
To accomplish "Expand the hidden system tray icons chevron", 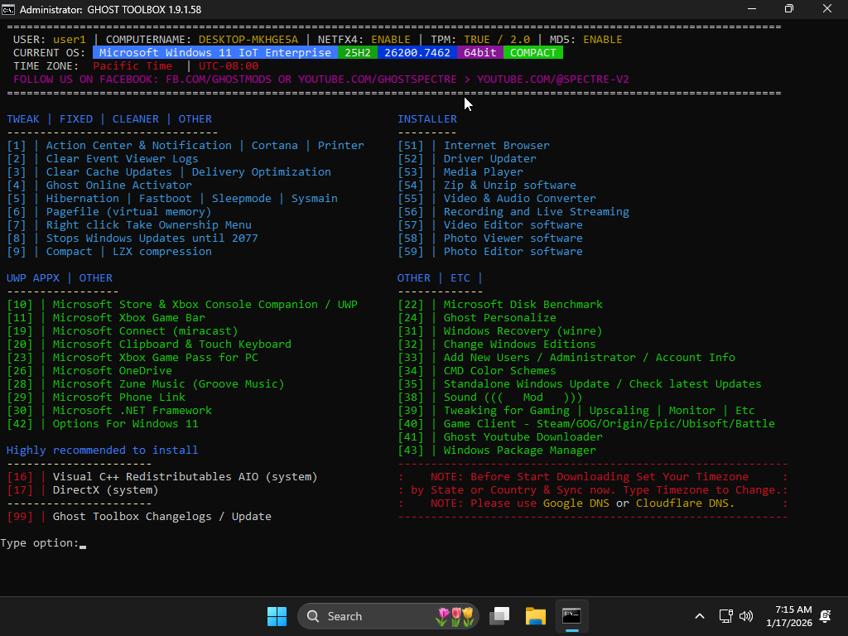I will point(700,616).
